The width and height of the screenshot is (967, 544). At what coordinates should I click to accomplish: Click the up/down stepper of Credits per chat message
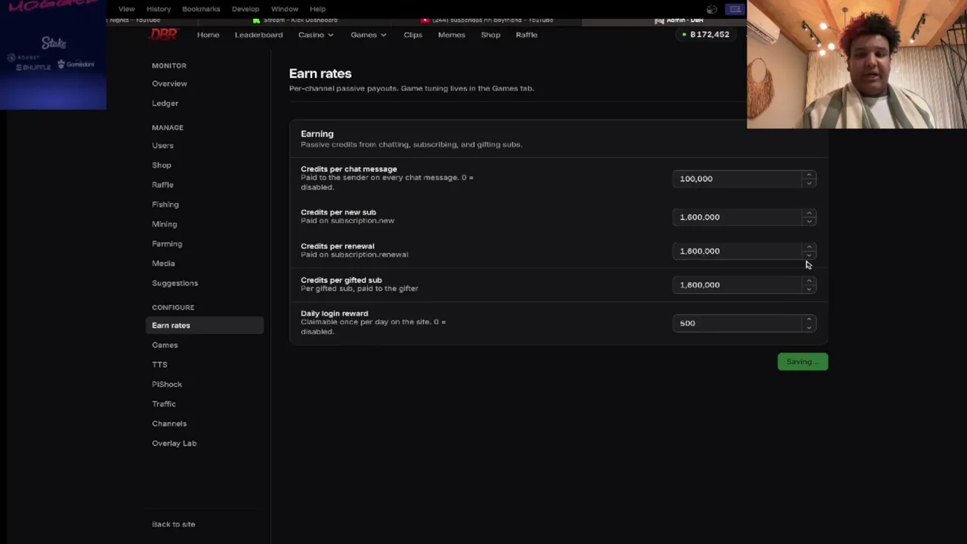tap(808, 179)
